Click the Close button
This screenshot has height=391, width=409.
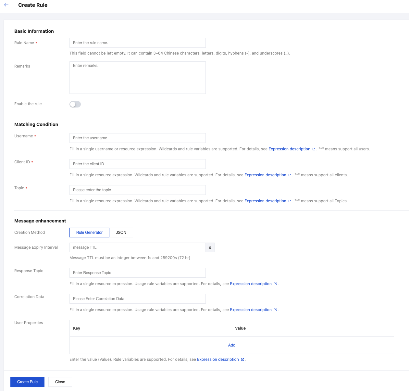coord(60,382)
